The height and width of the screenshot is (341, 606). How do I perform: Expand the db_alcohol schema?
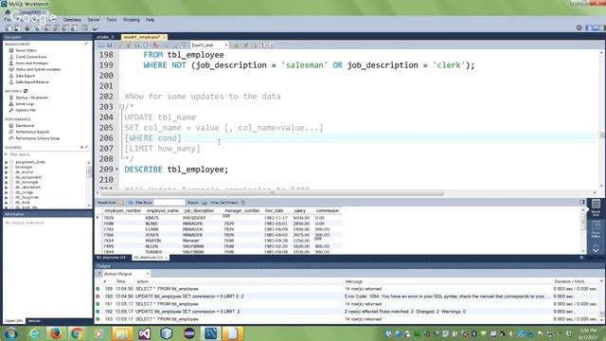click(x=7, y=172)
